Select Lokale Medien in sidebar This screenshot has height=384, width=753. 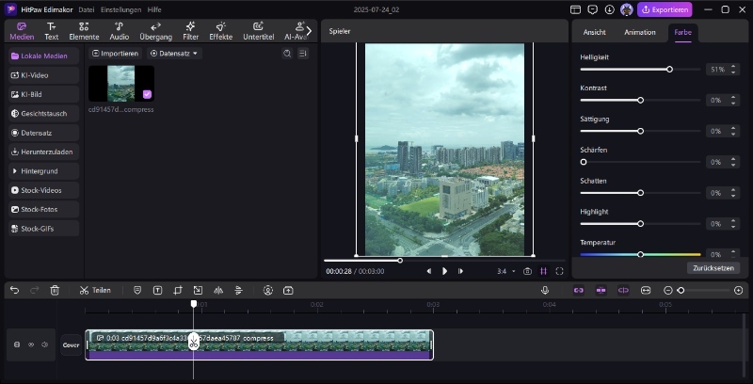(x=43, y=56)
